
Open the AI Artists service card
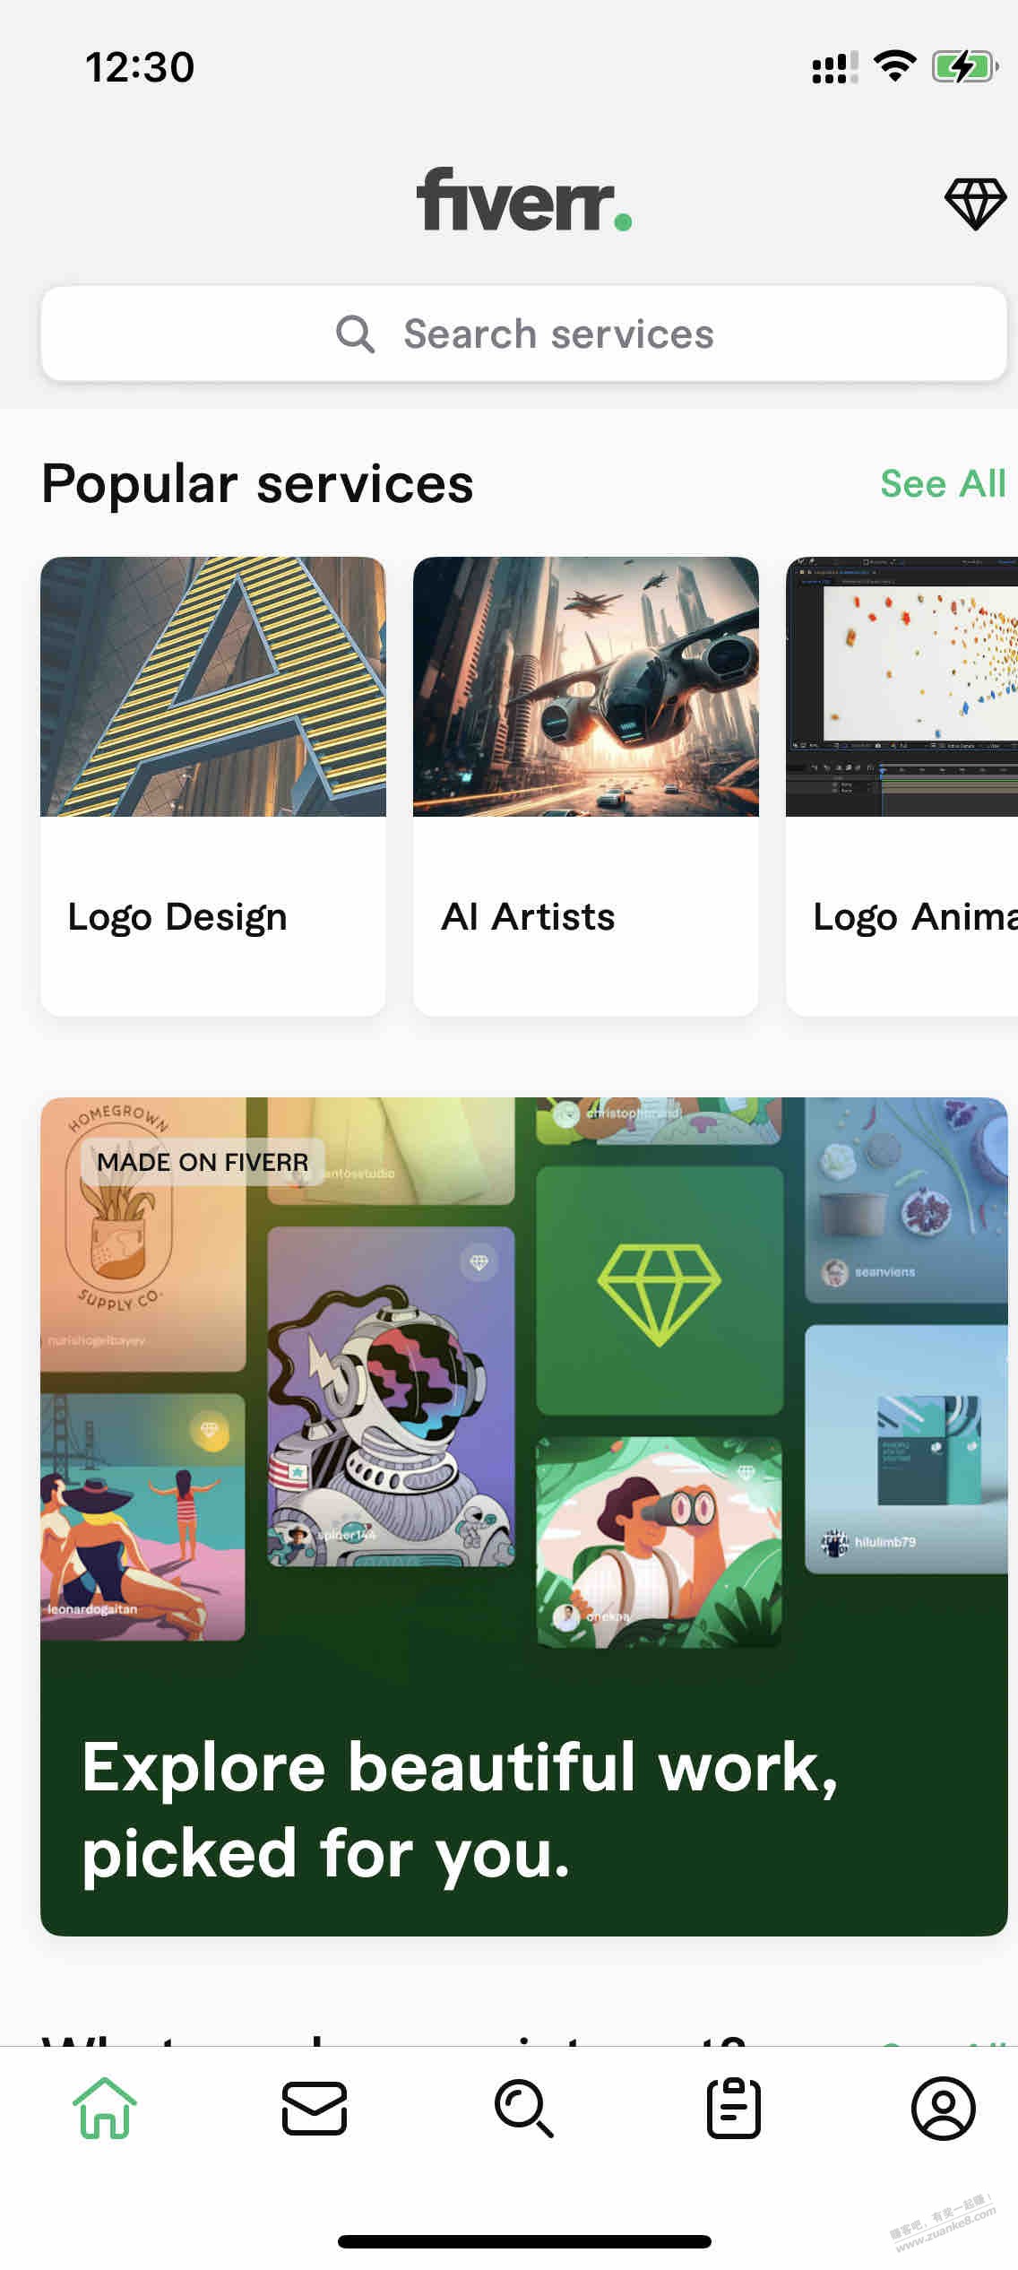coord(586,786)
